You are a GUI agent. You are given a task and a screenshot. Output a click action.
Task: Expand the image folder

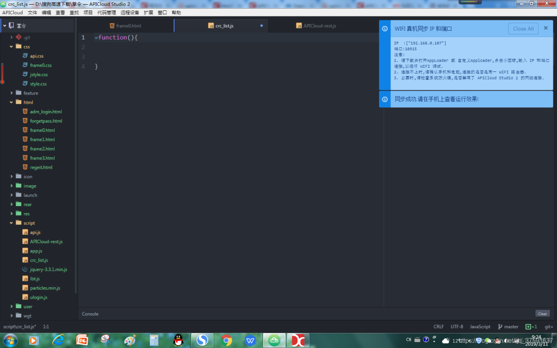11,186
